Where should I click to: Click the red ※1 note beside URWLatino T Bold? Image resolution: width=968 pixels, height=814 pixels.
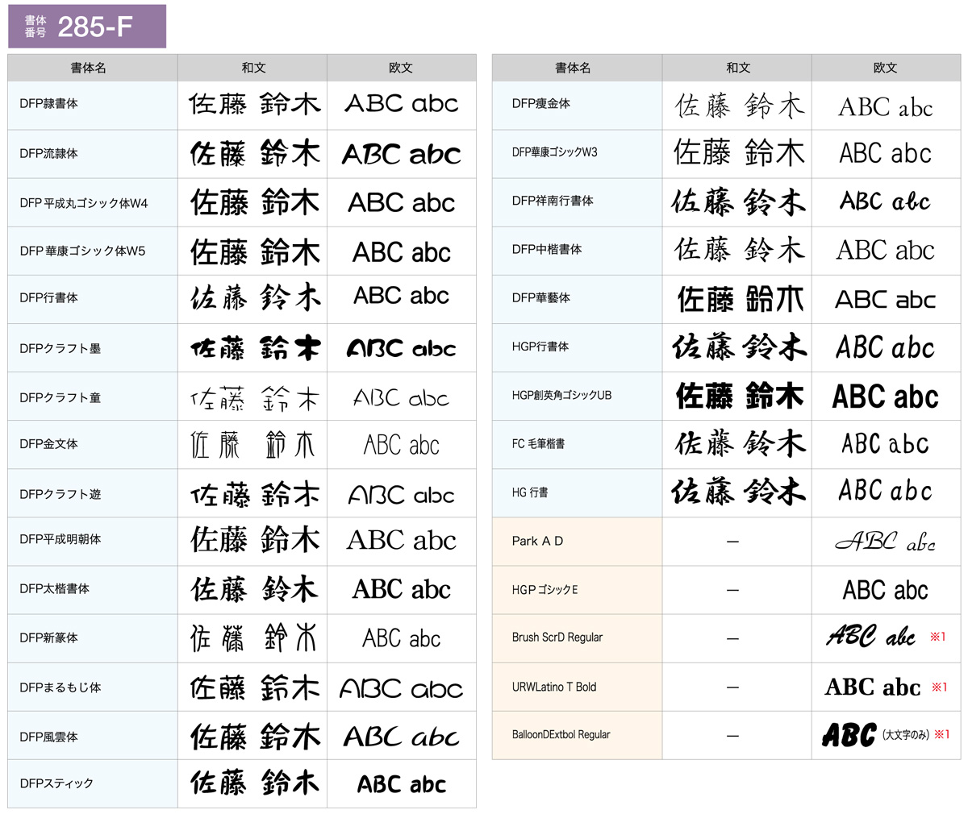pos(939,687)
